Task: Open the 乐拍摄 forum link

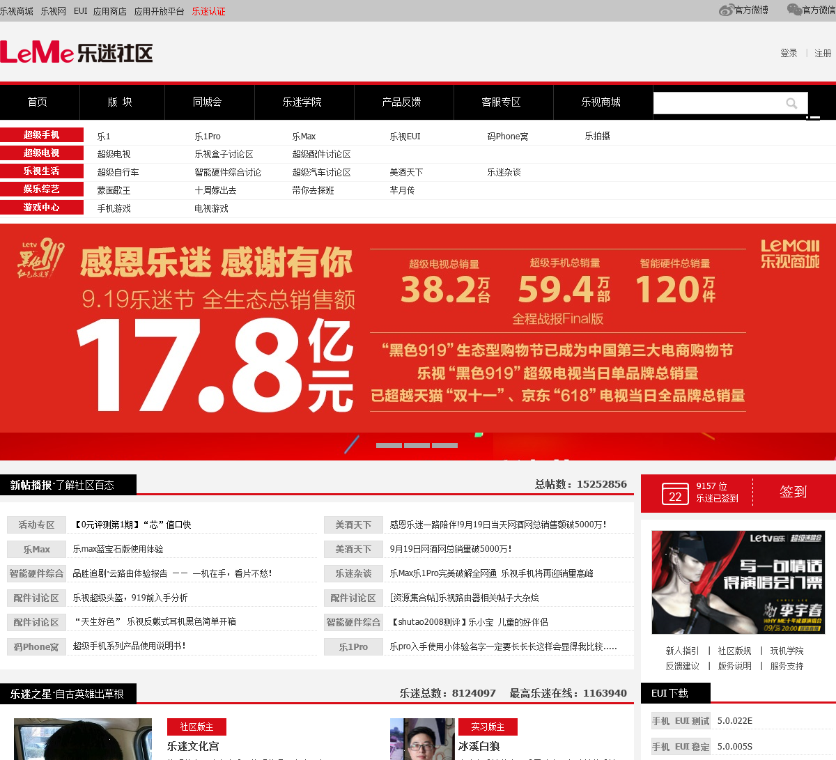Action: pos(598,137)
